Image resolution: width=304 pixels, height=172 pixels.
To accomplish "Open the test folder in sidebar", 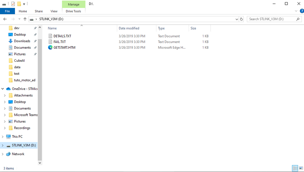I will [x=17, y=74].
